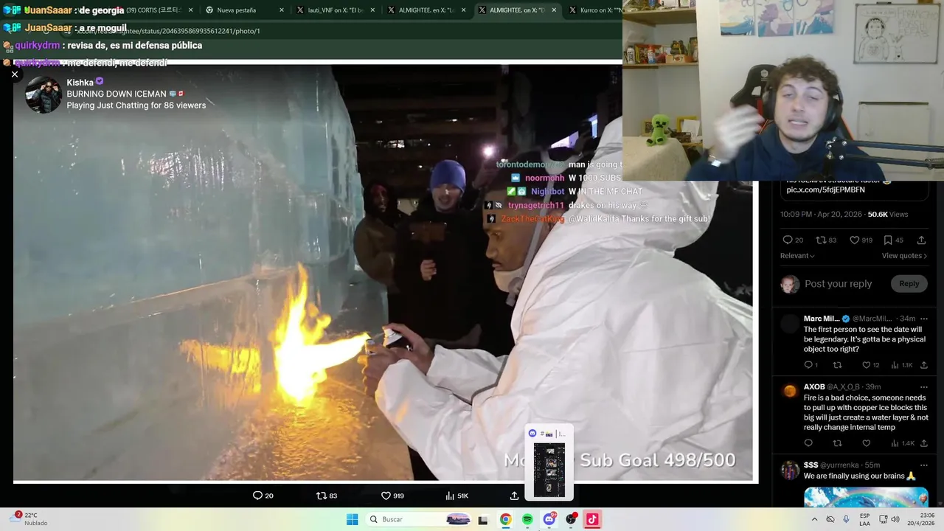Share Marc Mil's comment
Image resolution: width=944 pixels, height=531 pixels.
point(923,365)
